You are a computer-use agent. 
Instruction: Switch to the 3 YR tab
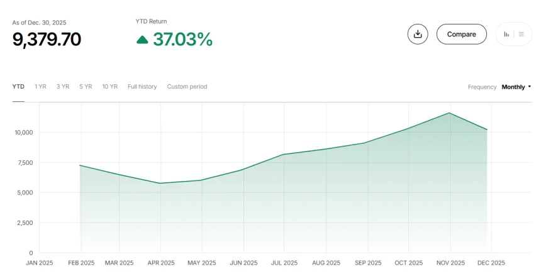click(62, 87)
